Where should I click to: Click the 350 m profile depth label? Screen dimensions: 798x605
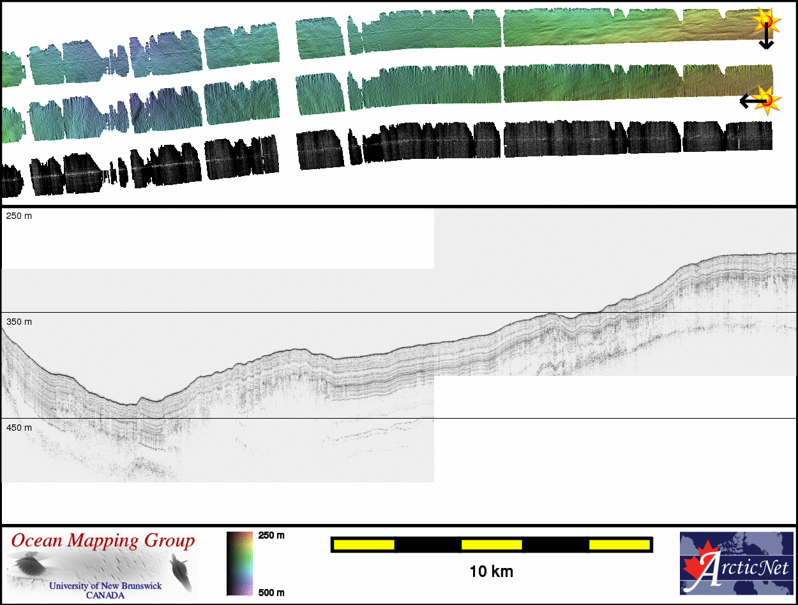tap(19, 322)
